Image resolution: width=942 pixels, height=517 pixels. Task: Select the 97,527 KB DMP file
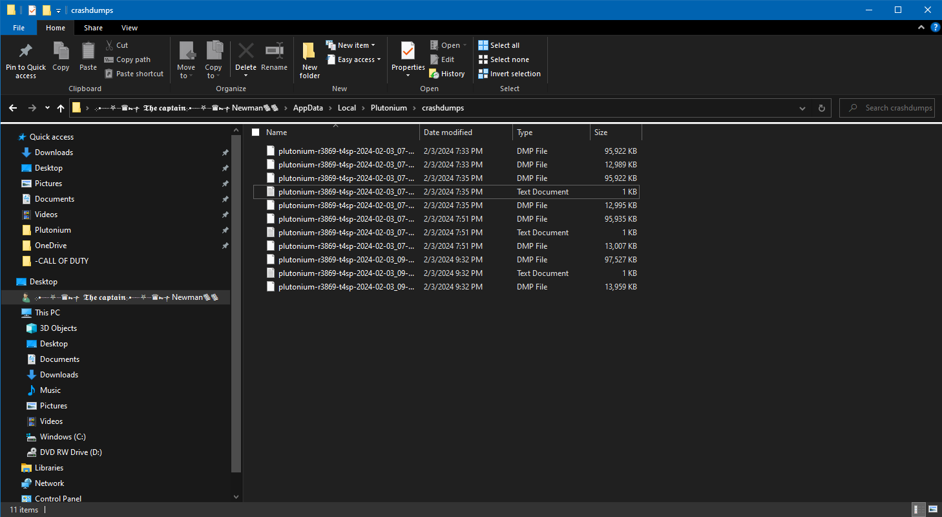(x=446, y=260)
